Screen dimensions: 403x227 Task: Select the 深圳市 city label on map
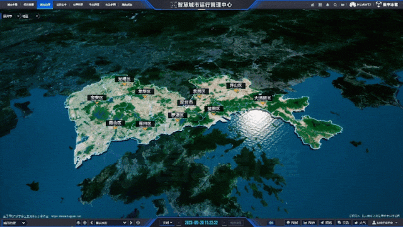click(187, 102)
